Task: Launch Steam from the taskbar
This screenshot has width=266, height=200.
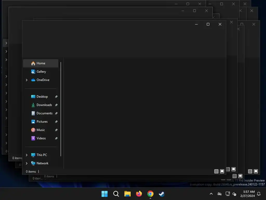Action: pyautogui.click(x=162, y=194)
